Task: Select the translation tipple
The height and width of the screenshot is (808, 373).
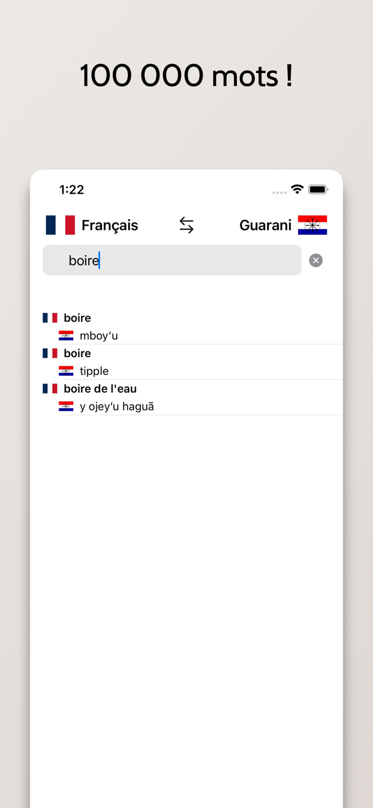Action: 94,371
